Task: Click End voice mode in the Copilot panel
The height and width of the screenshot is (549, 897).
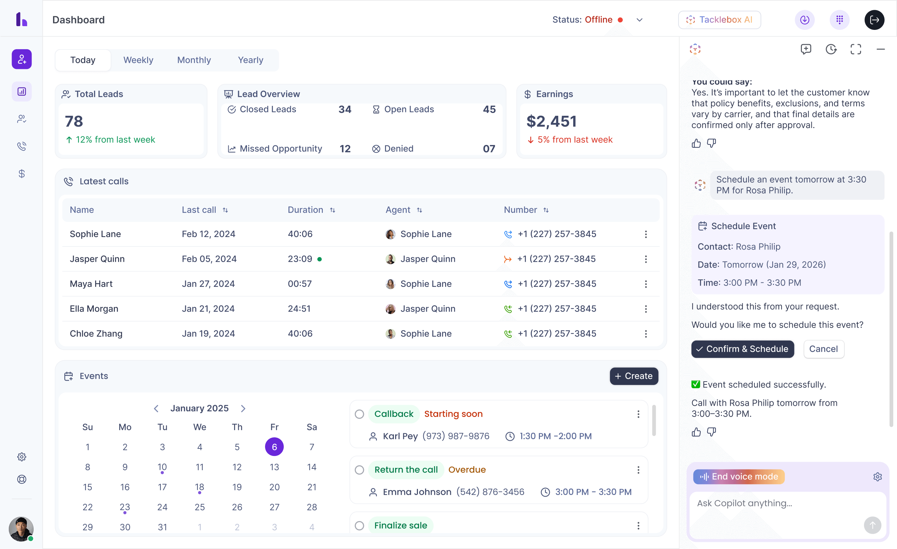Action: (738, 477)
